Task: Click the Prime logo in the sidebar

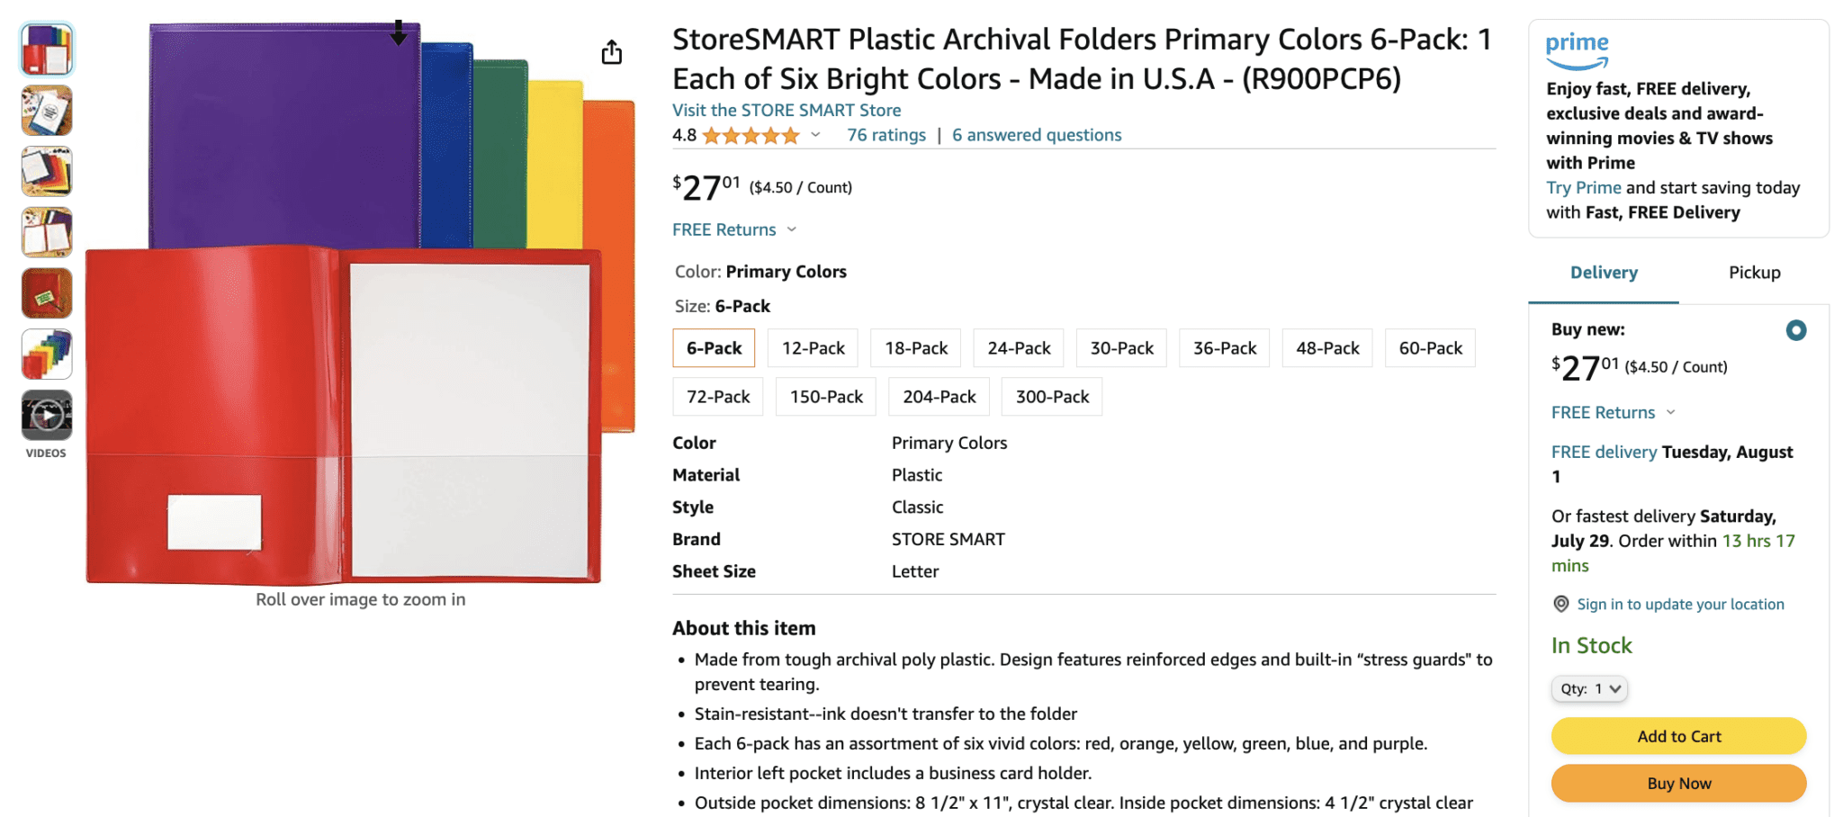Action: [1576, 49]
